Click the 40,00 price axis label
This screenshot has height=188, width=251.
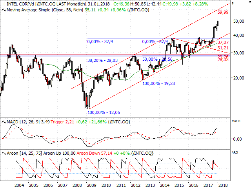click(238, 35)
